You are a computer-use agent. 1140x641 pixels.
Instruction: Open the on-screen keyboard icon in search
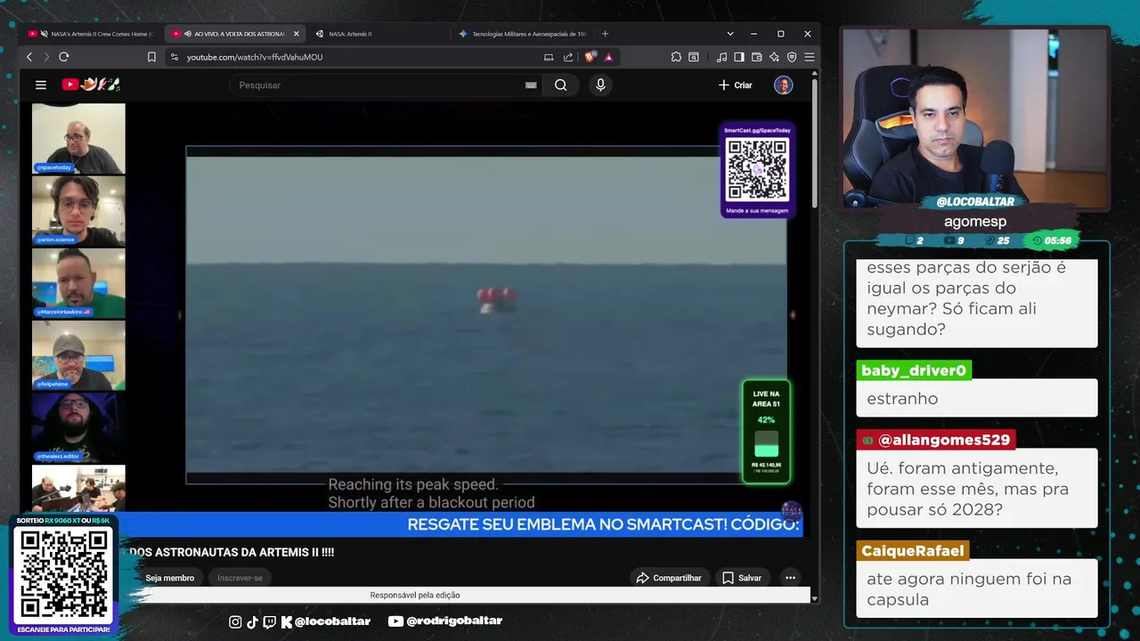point(531,85)
